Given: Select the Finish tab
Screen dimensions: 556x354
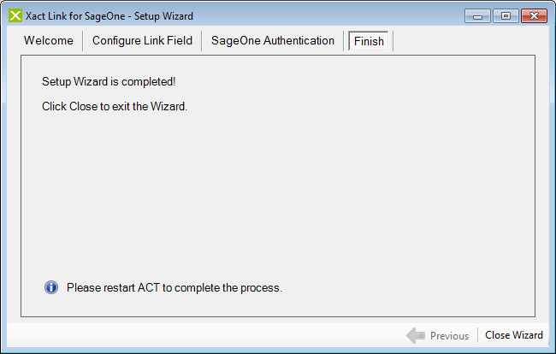Looking at the screenshot, I should [x=369, y=41].
